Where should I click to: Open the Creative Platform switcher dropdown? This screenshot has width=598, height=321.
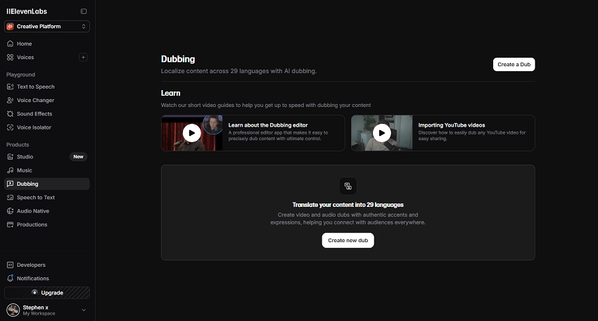tap(47, 27)
